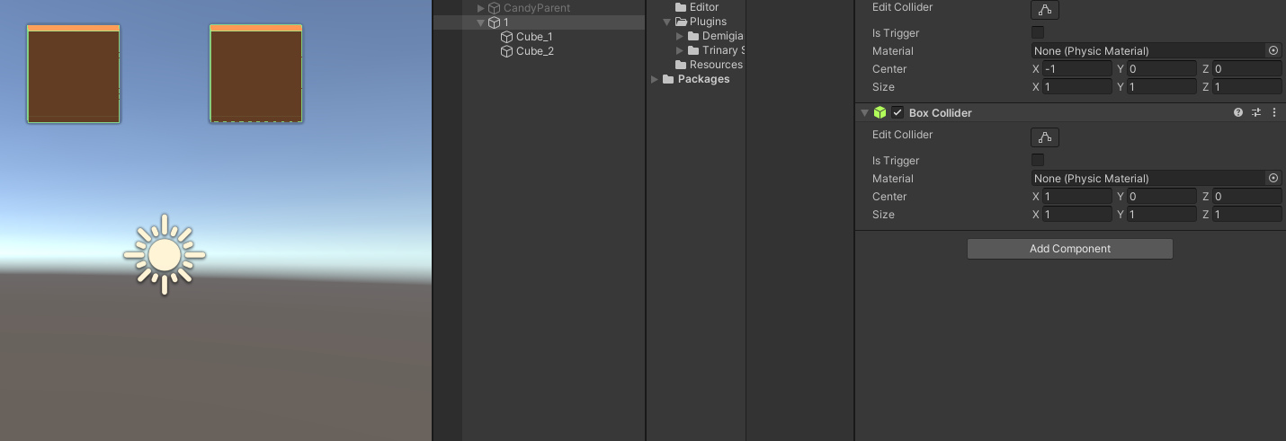Image resolution: width=1286 pixels, height=441 pixels.
Task: Disable the Box Collider component checkbox
Action: [898, 113]
